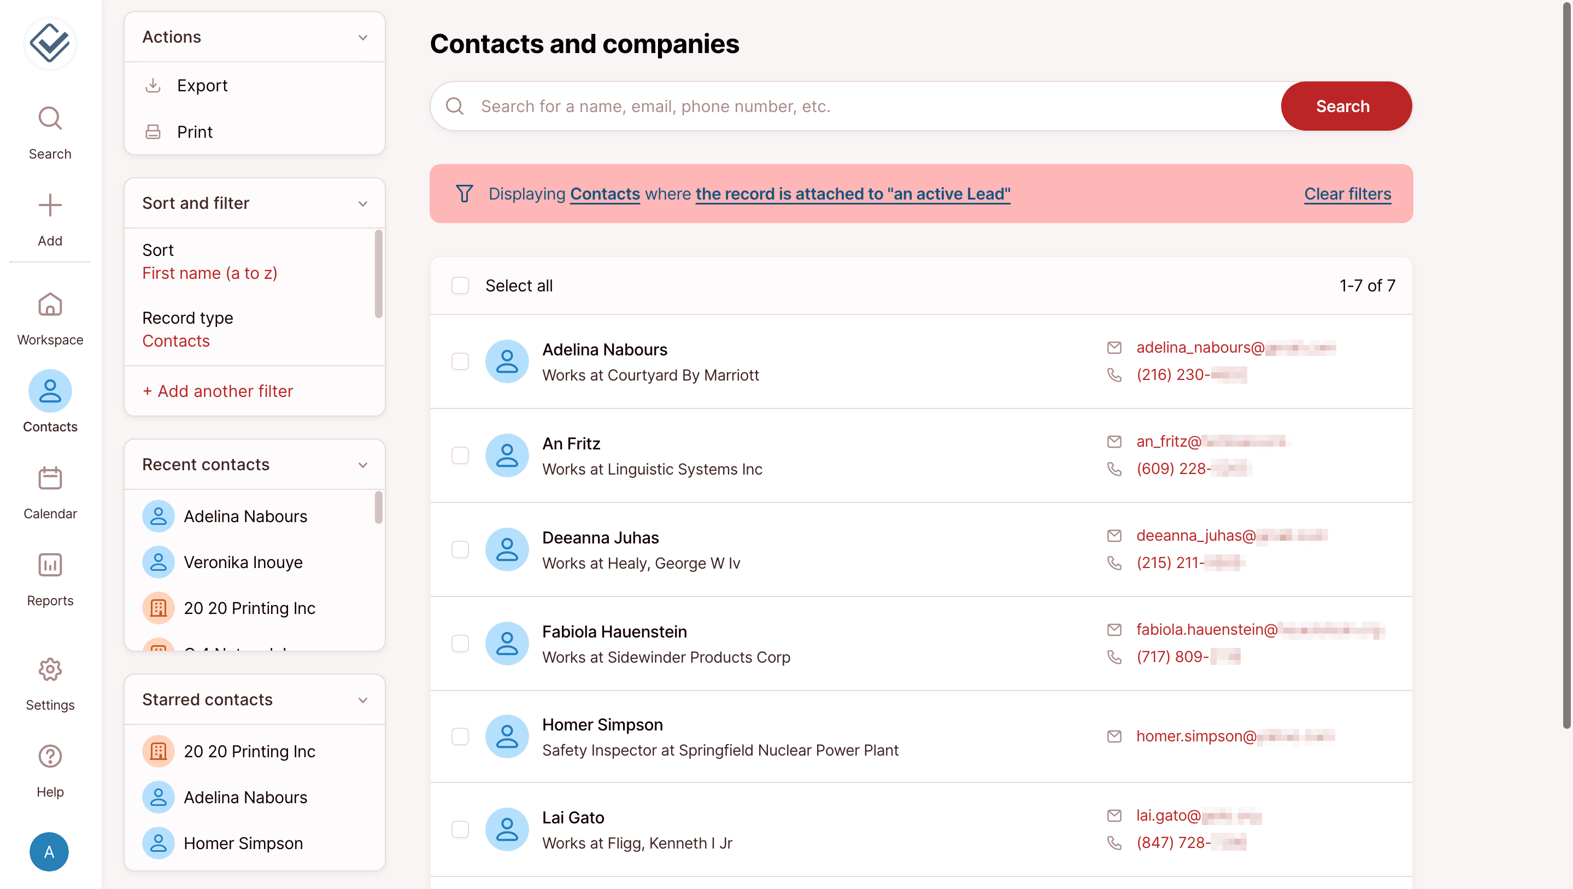Image resolution: width=1573 pixels, height=889 pixels.
Task: Select the checkbox beside Lai Gato
Action: pos(460,829)
